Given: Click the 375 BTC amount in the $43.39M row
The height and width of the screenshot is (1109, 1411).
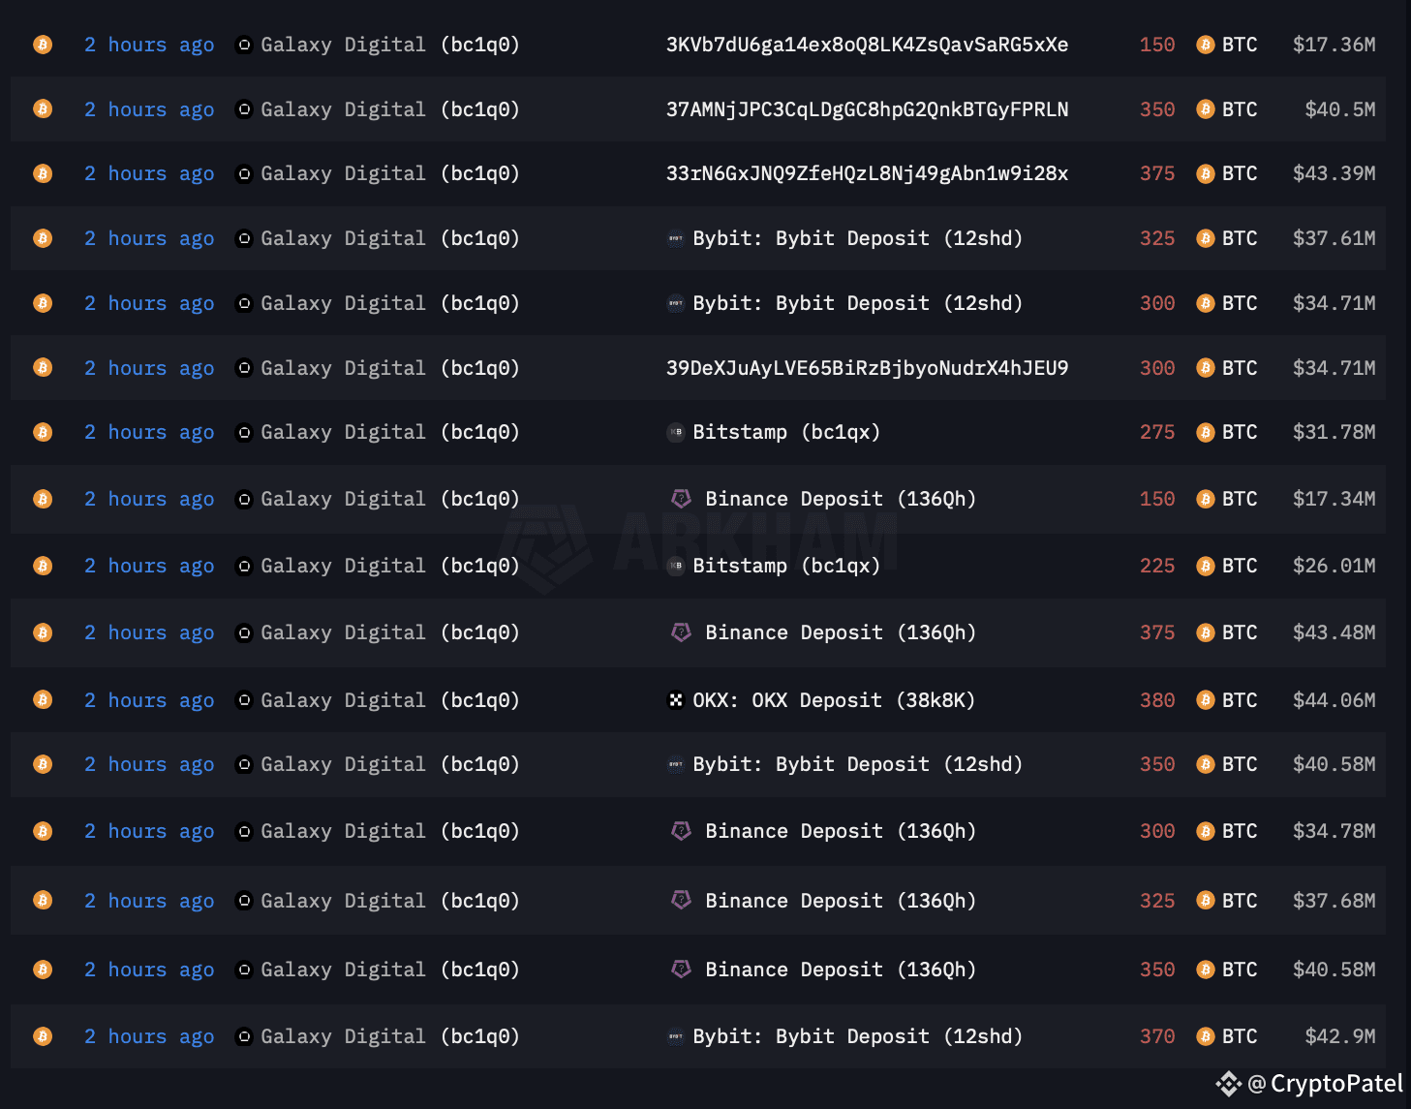Looking at the screenshot, I should click(x=1156, y=173).
